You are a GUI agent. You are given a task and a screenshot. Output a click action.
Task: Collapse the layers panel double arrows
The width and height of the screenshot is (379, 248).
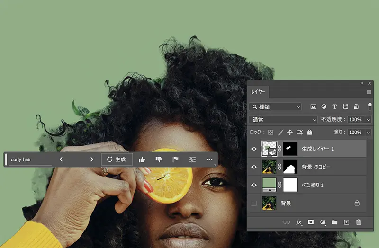click(x=362, y=83)
